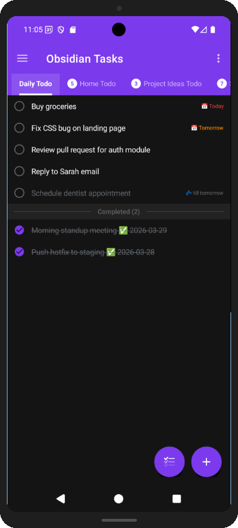
Task: Open Push hotfix to staging task text
Action: point(93,252)
